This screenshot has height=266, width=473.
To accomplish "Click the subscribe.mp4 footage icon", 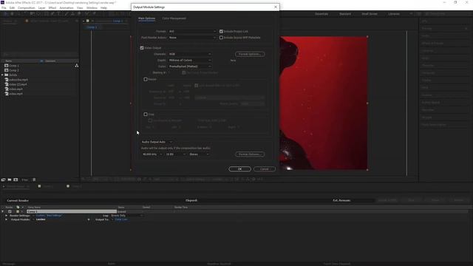I will click(x=7, y=80).
